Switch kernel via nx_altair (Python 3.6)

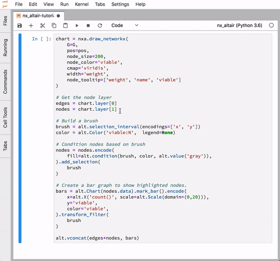click(239, 25)
